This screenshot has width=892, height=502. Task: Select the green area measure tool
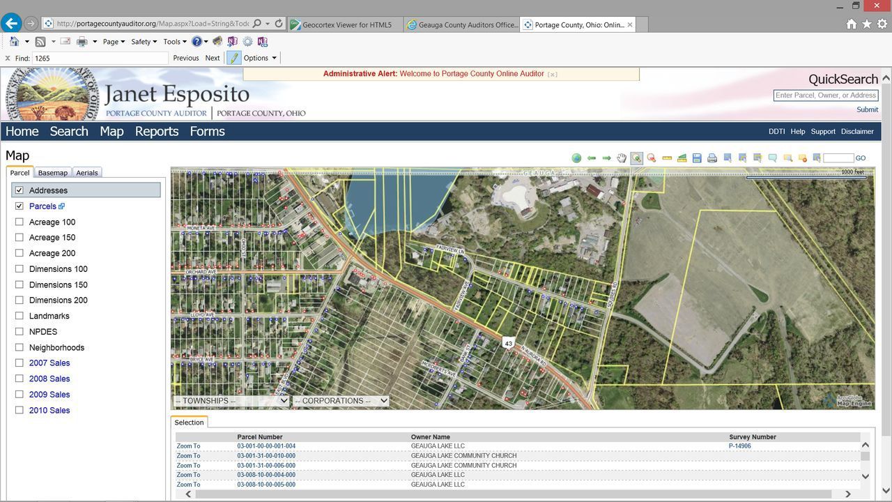tap(682, 158)
